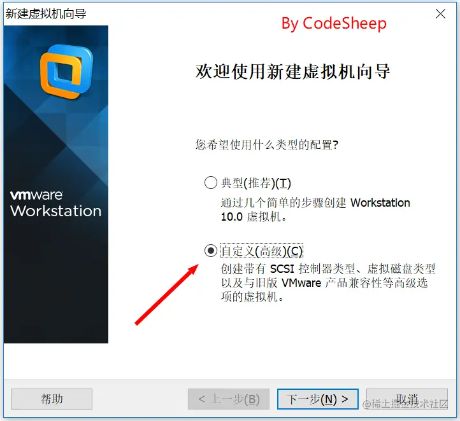Select the 自定义(高级) radio button
This screenshot has height=421, width=460.
(211, 251)
